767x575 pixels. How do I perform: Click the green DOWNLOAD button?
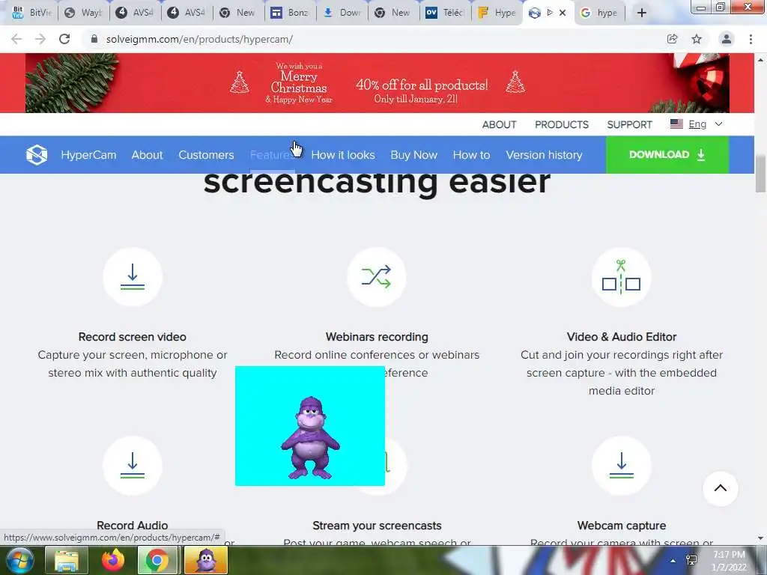click(667, 155)
